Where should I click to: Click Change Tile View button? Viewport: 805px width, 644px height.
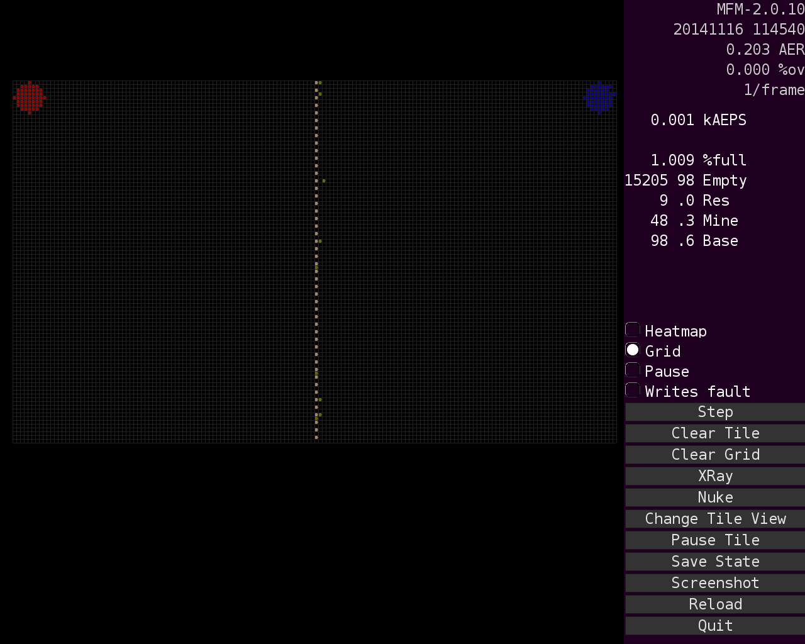[715, 519]
